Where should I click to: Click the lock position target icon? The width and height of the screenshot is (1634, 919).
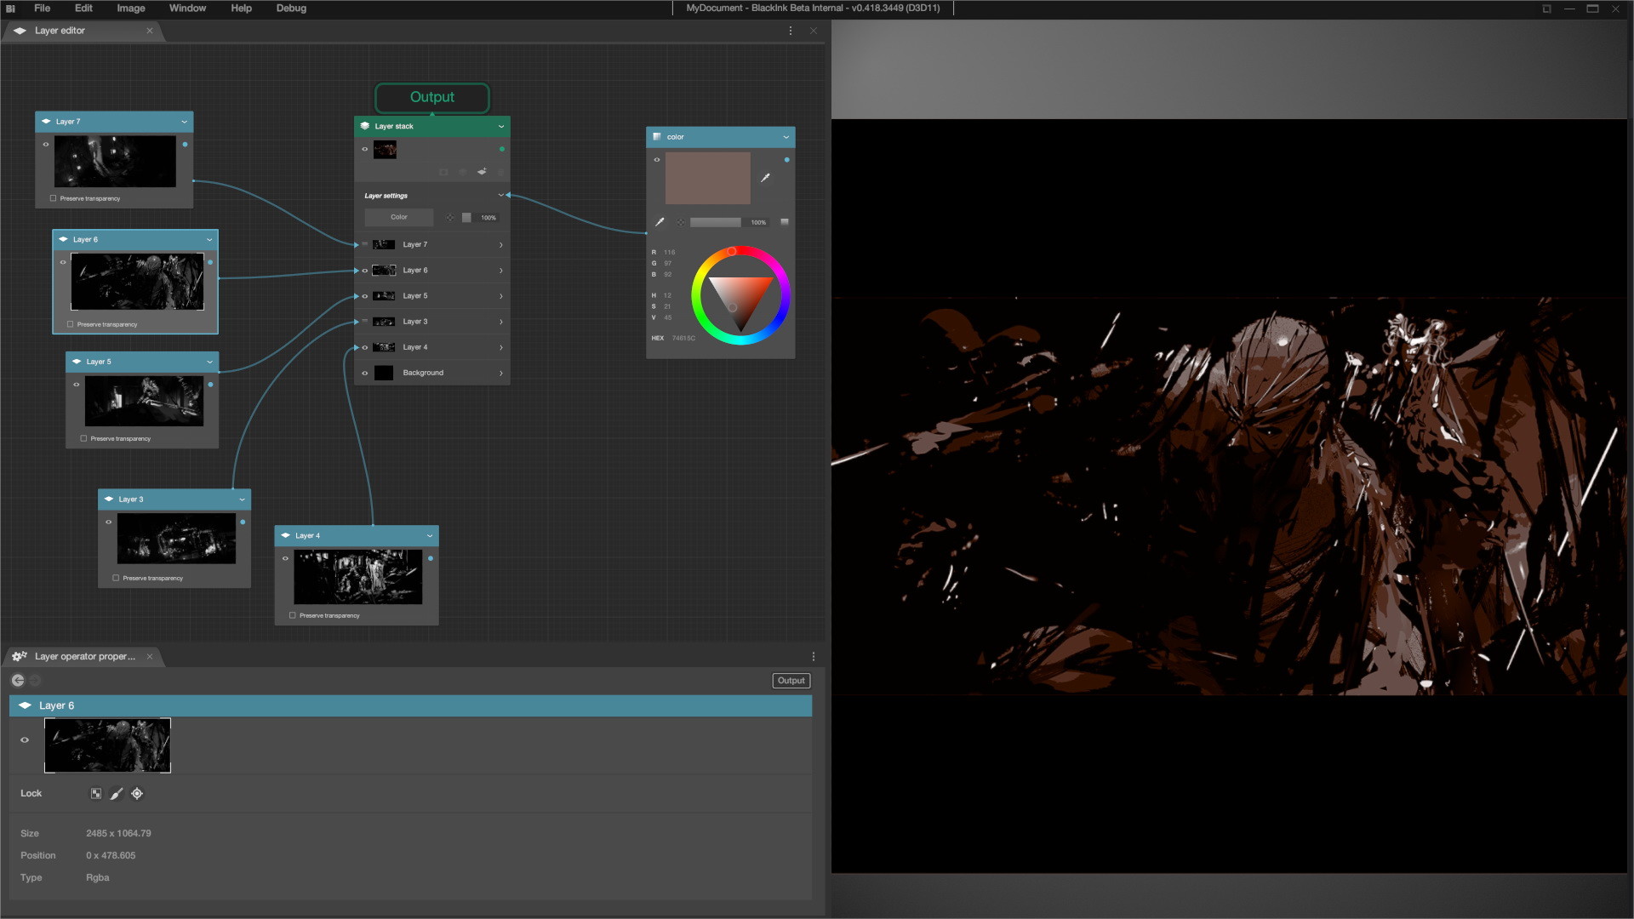tap(137, 794)
